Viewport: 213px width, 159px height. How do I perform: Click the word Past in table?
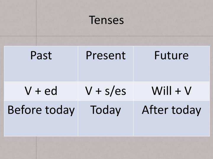tap(41, 55)
